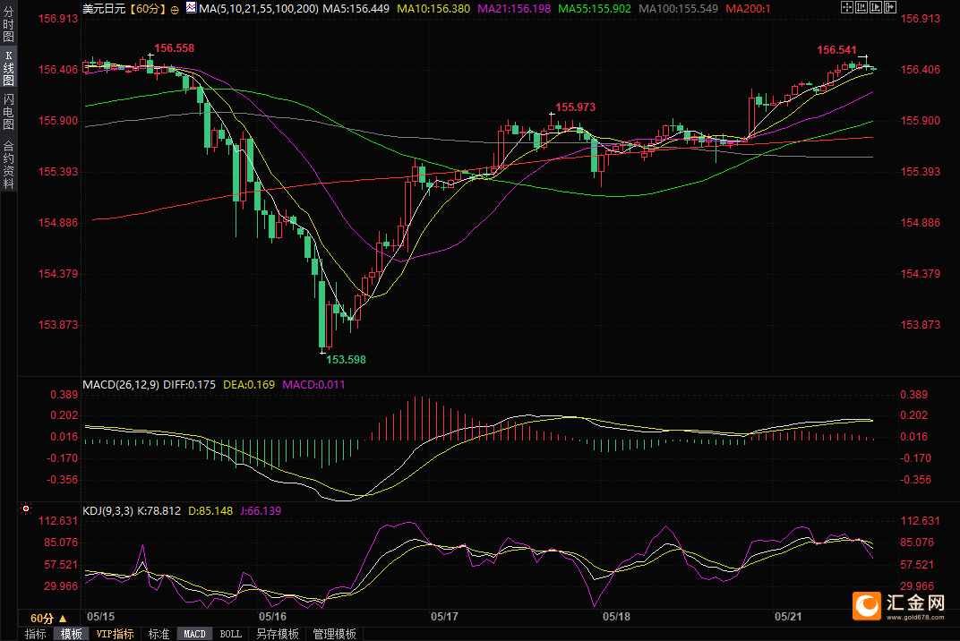Open the VIP指标 tab
Image resolution: width=960 pixels, height=641 pixels.
pyautogui.click(x=115, y=634)
